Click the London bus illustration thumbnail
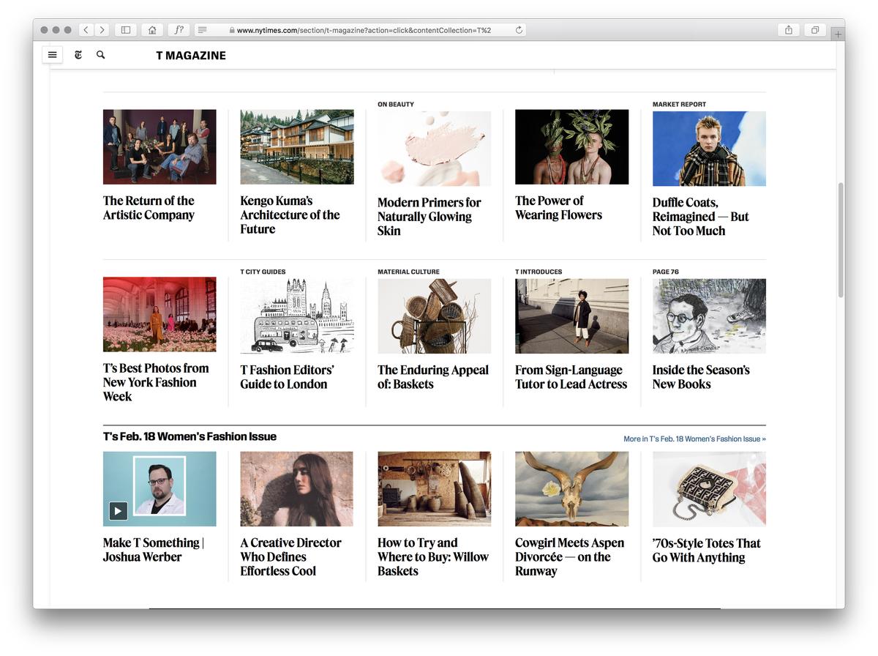 click(x=297, y=316)
